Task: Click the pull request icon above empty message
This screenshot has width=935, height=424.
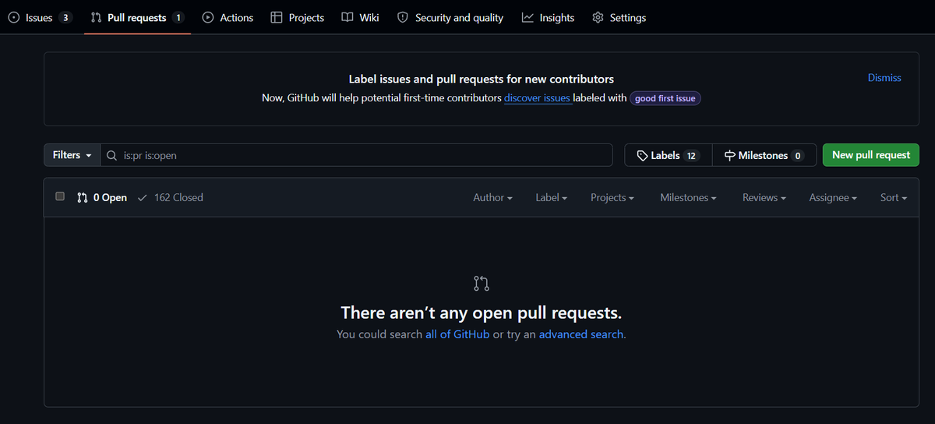Action: 482,283
